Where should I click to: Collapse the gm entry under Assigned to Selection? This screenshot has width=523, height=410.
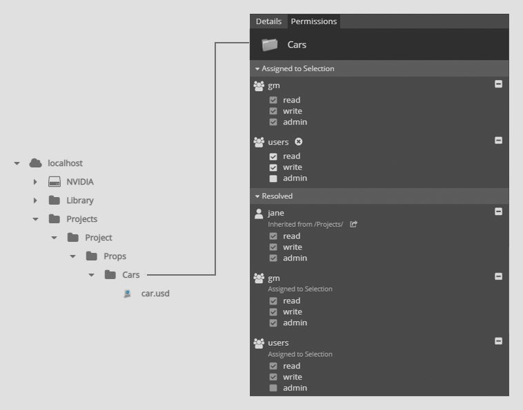[x=498, y=84]
